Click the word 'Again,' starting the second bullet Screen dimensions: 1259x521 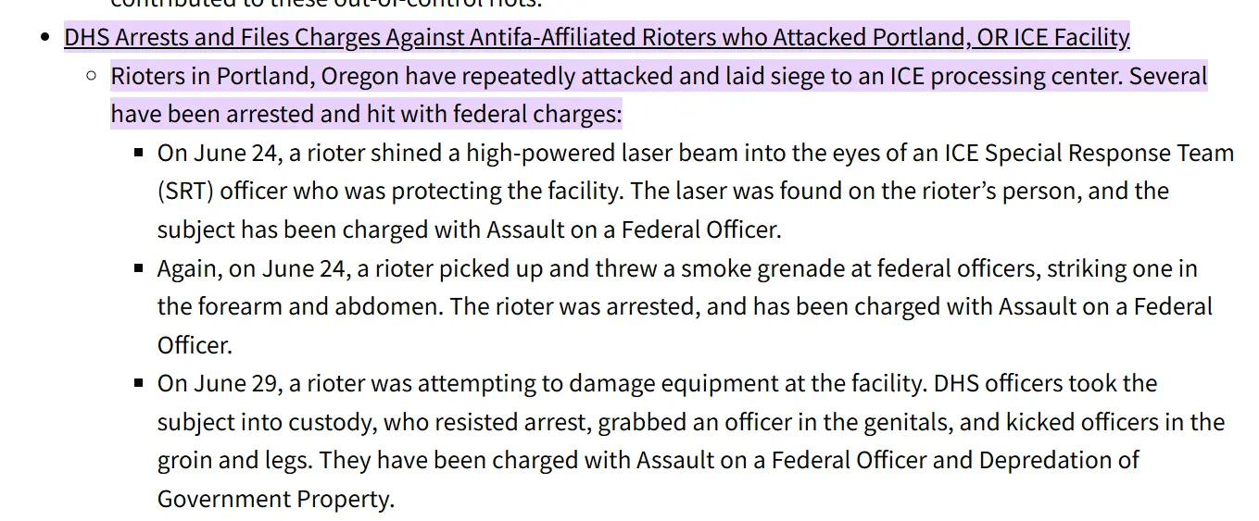pos(190,268)
